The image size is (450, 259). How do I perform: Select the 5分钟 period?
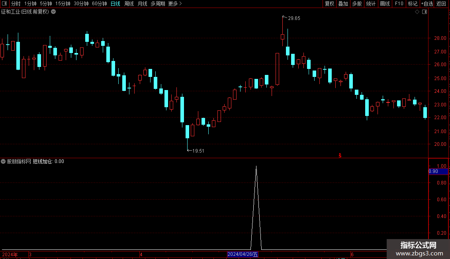coord(46,4)
